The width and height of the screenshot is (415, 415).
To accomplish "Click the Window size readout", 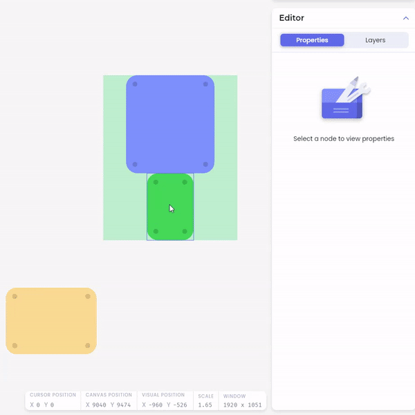I will (242, 405).
